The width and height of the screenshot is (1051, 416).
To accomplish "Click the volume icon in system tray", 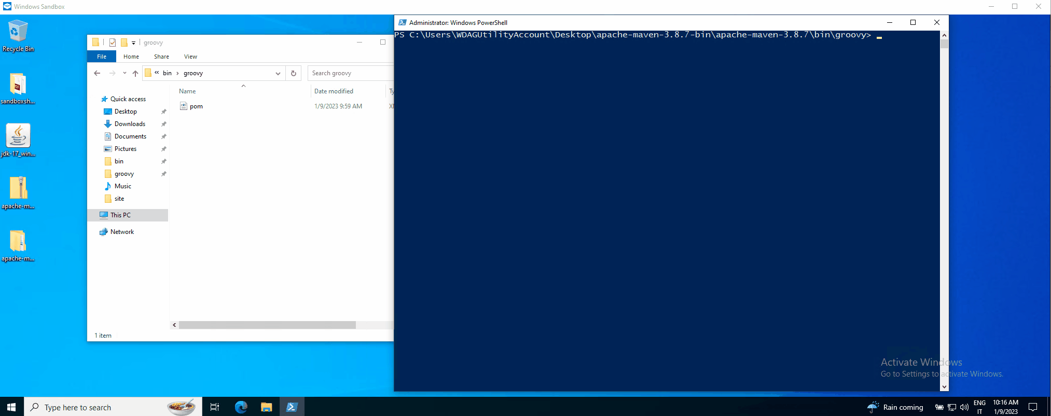I will tap(964, 407).
